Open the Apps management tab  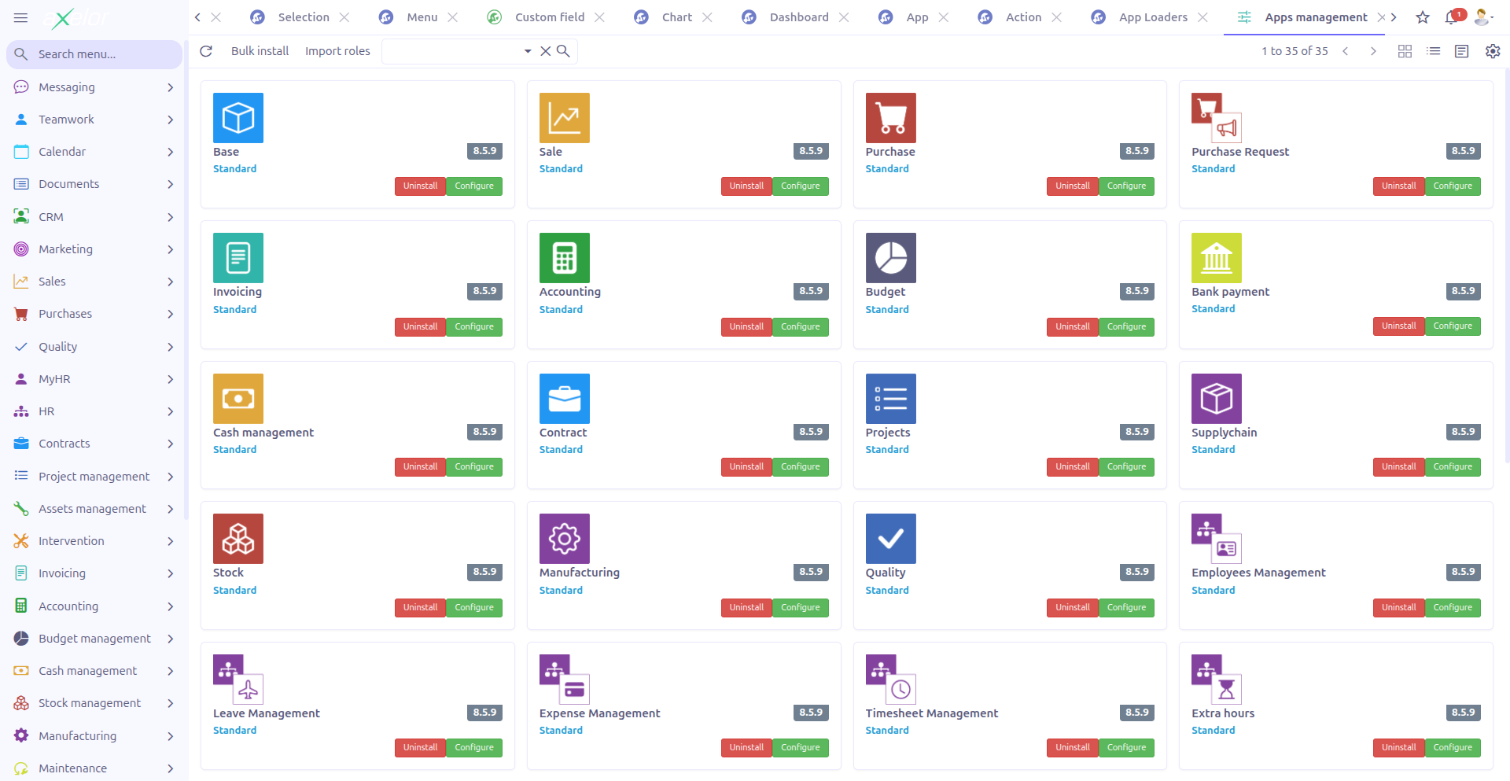coord(1316,17)
